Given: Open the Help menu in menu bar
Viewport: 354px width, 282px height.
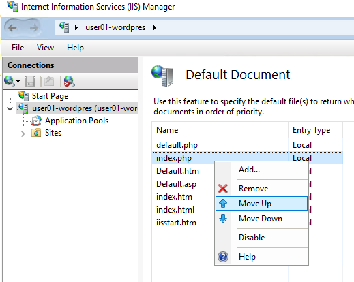Looking at the screenshot, I should [75, 48].
